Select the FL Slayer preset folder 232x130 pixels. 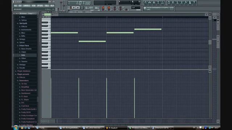(x=25, y=100)
